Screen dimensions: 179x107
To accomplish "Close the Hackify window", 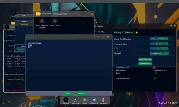I will (x=175, y=26).
